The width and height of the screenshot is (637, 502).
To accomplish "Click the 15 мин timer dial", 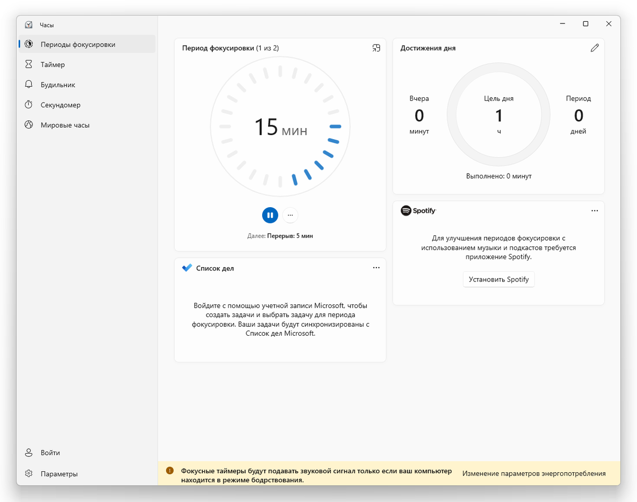I will click(x=280, y=127).
